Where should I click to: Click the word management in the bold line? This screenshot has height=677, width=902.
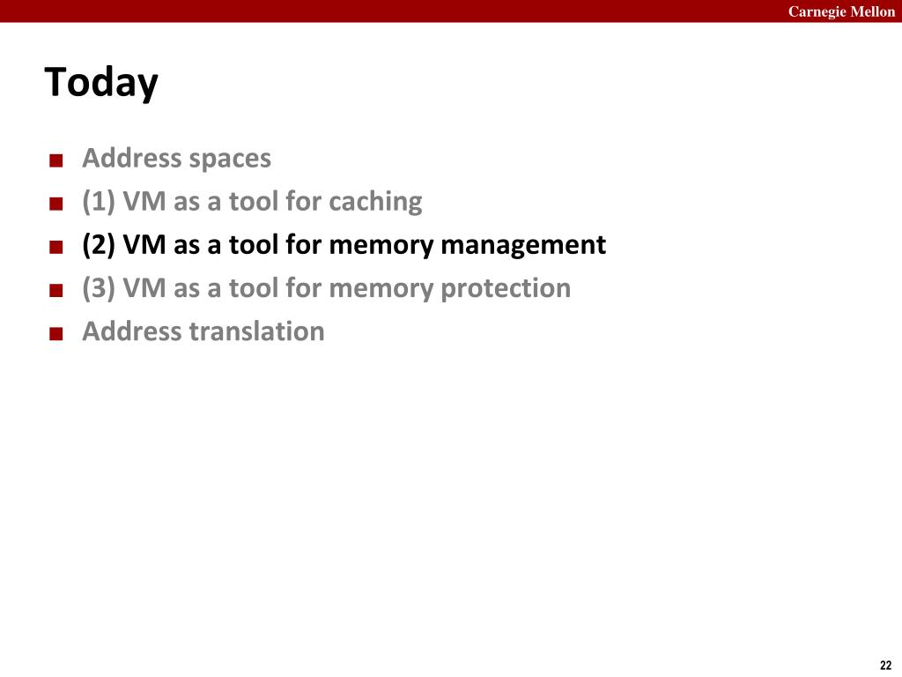pyautogui.click(x=523, y=245)
